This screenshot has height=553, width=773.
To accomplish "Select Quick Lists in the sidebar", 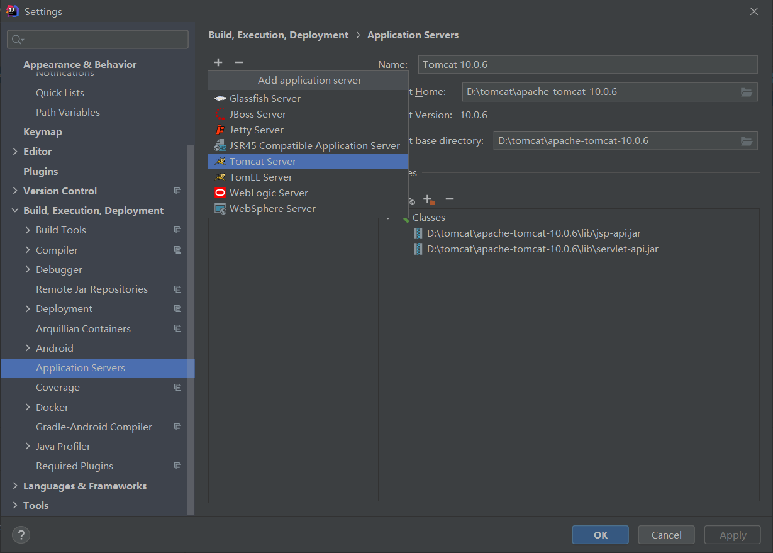I will [60, 92].
